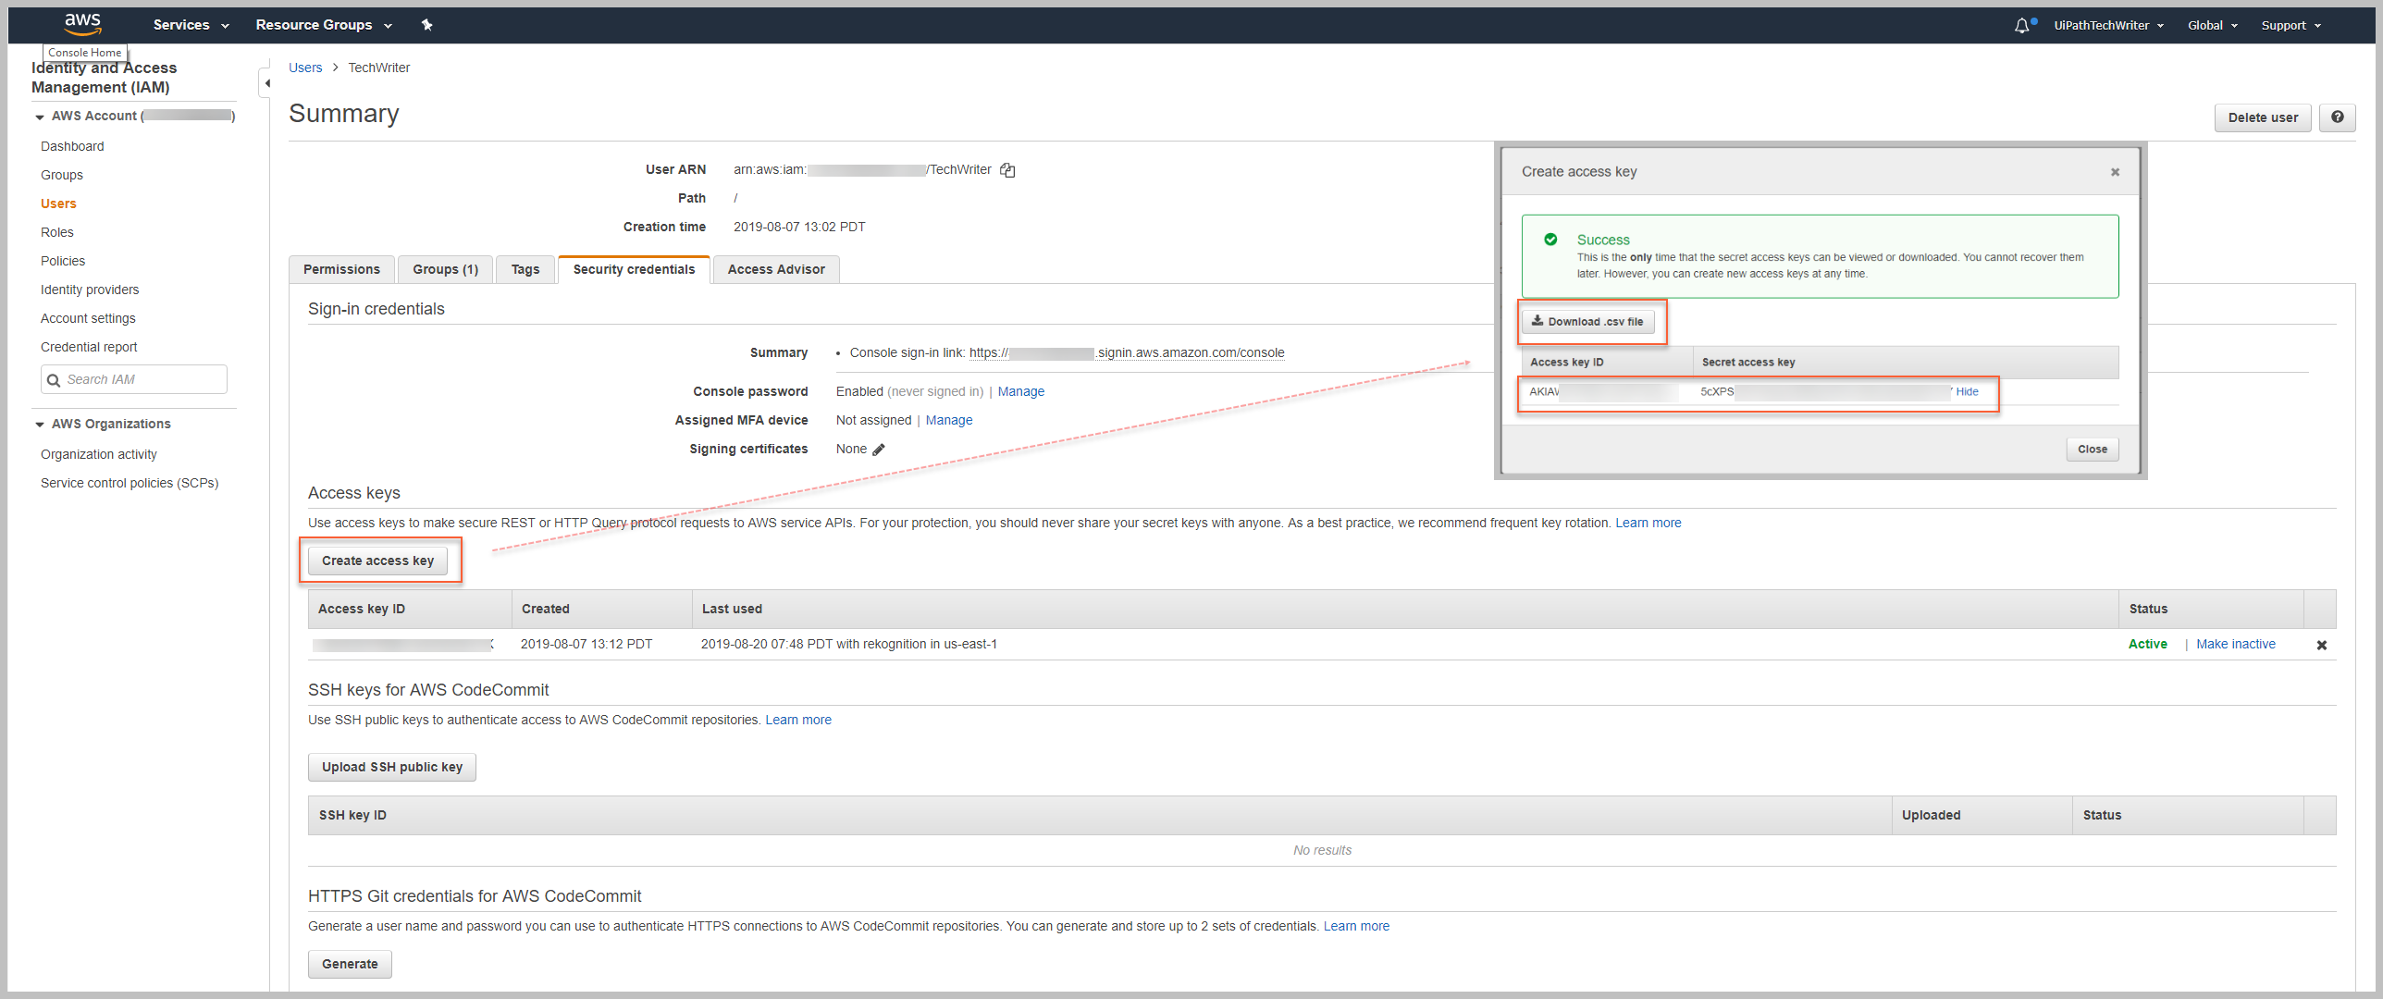Click the AWS logo in header
Image resolution: width=2383 pixels, height=999 pixels.
pos(82,24)
